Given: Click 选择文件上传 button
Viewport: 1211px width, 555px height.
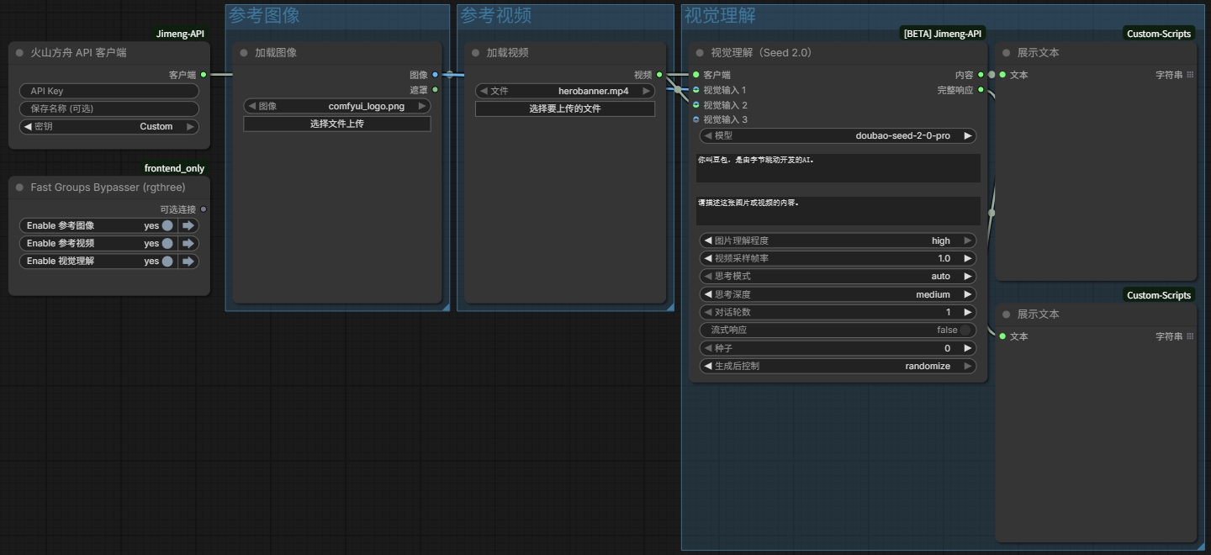Looking at the screenshot, I should [x=337, y=124].
